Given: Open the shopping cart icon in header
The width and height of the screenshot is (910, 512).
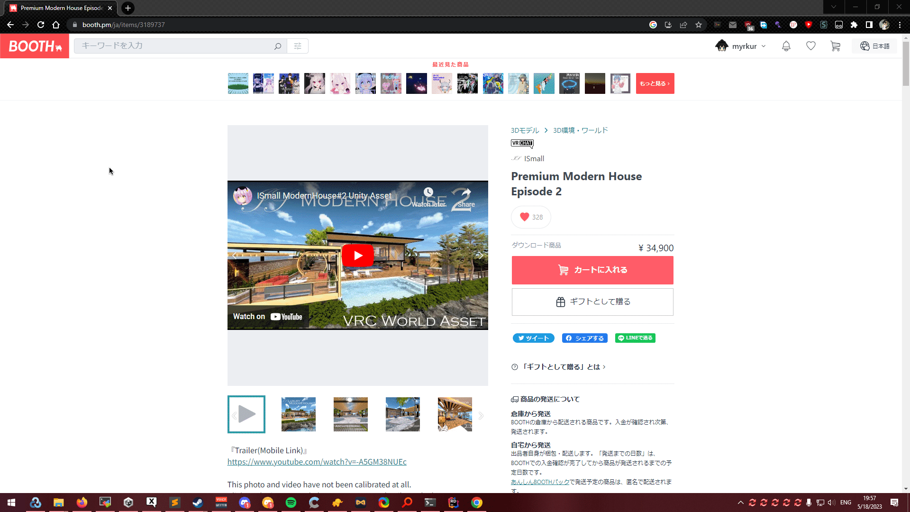Looking at the screenshot, I should (835, 46).
